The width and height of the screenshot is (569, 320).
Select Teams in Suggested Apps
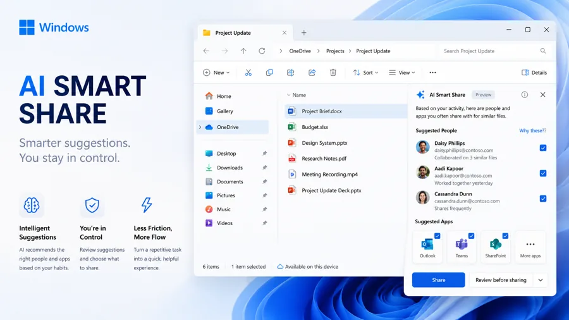click(462, 247)
